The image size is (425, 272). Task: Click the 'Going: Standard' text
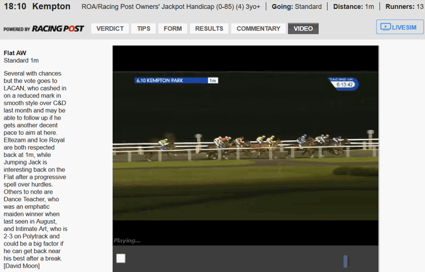(297, 7)
